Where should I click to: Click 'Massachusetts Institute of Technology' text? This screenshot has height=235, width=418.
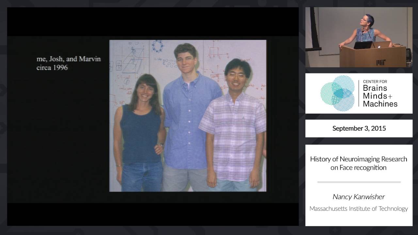tap(359, 209)
